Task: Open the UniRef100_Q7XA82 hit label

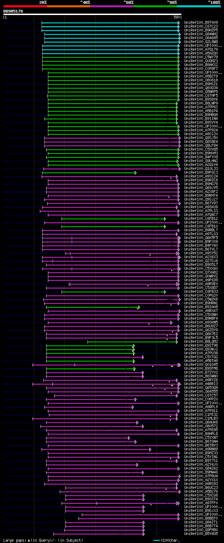Action: click(x=201, y=272)
